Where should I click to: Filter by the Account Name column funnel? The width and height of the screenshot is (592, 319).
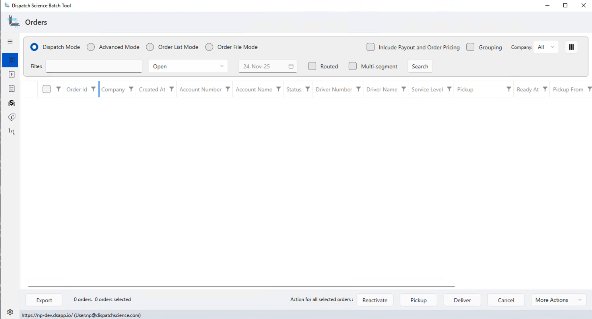(x=279, y=89)
